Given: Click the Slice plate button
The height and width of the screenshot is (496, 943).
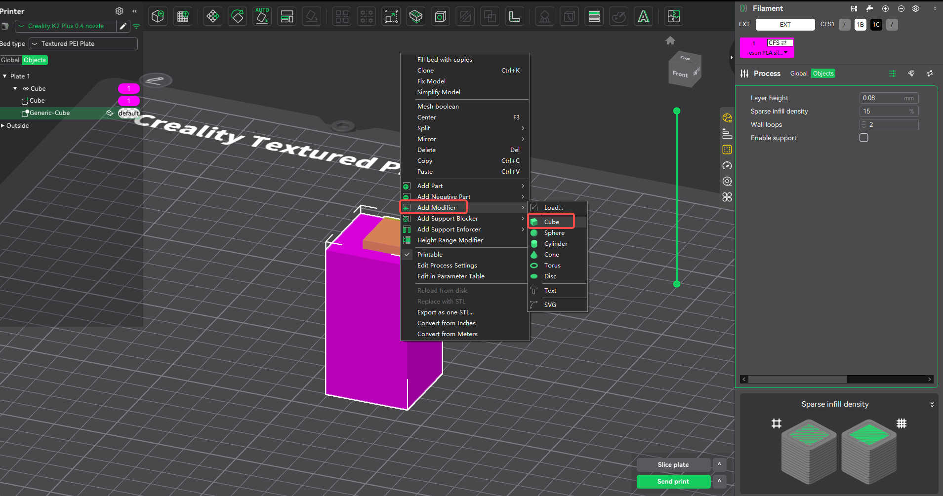Looking at the screenshot, I should pyautogui.click(x=673, y=465).
